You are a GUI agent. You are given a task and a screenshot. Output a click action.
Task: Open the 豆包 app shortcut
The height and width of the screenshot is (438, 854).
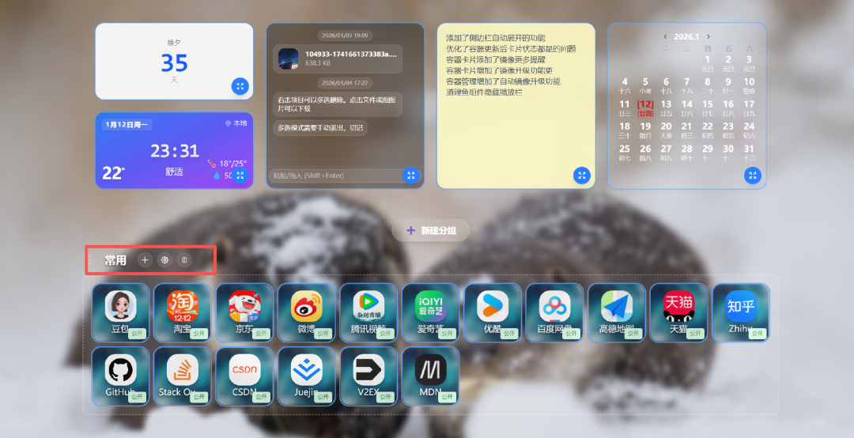[x=120, y=313]
